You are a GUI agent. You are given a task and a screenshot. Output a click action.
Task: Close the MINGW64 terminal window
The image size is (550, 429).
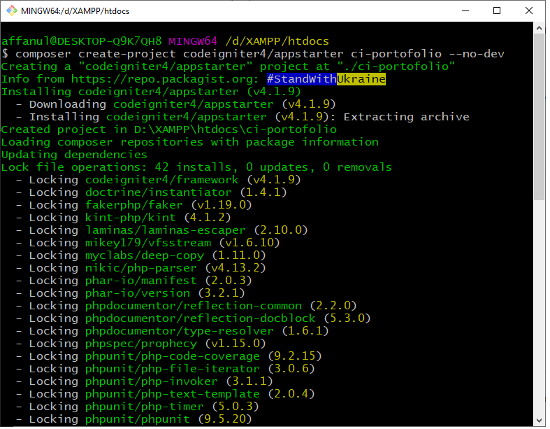point(530,11)
